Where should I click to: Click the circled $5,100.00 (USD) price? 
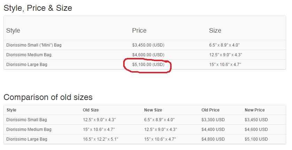point(148,65)
